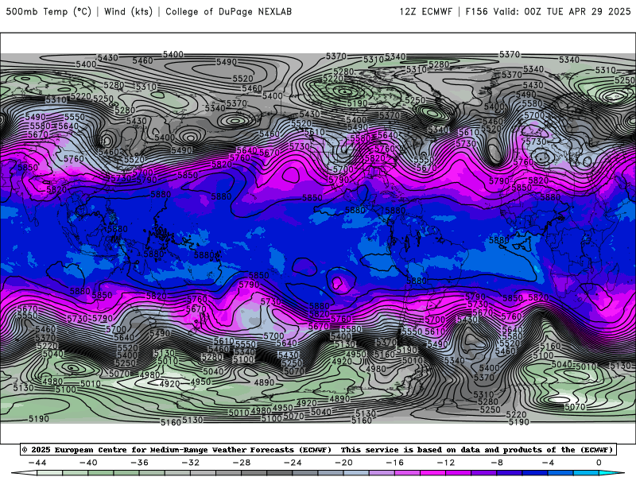Click the -40 colorbar tick label
636x477 pixels.
tap(88, 463)
